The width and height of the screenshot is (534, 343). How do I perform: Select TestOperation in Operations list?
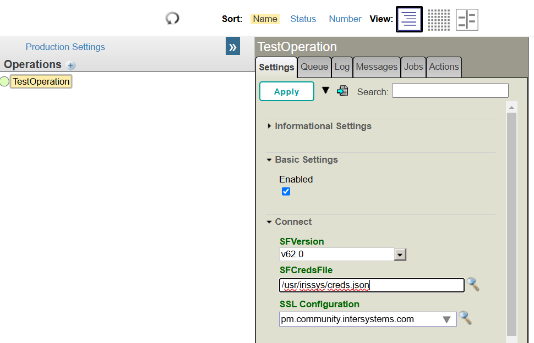(41, 81)
